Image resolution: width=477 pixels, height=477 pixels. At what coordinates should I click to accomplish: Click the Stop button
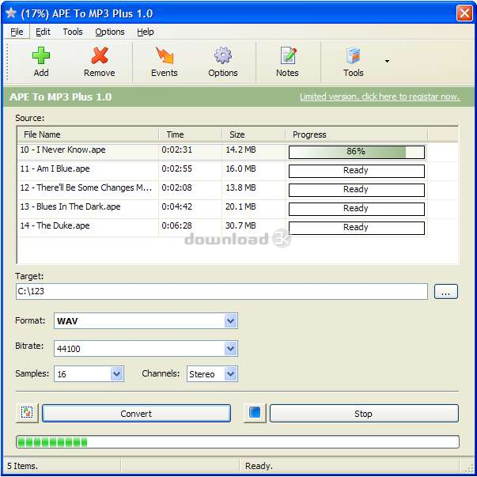(x=364, y=414)
